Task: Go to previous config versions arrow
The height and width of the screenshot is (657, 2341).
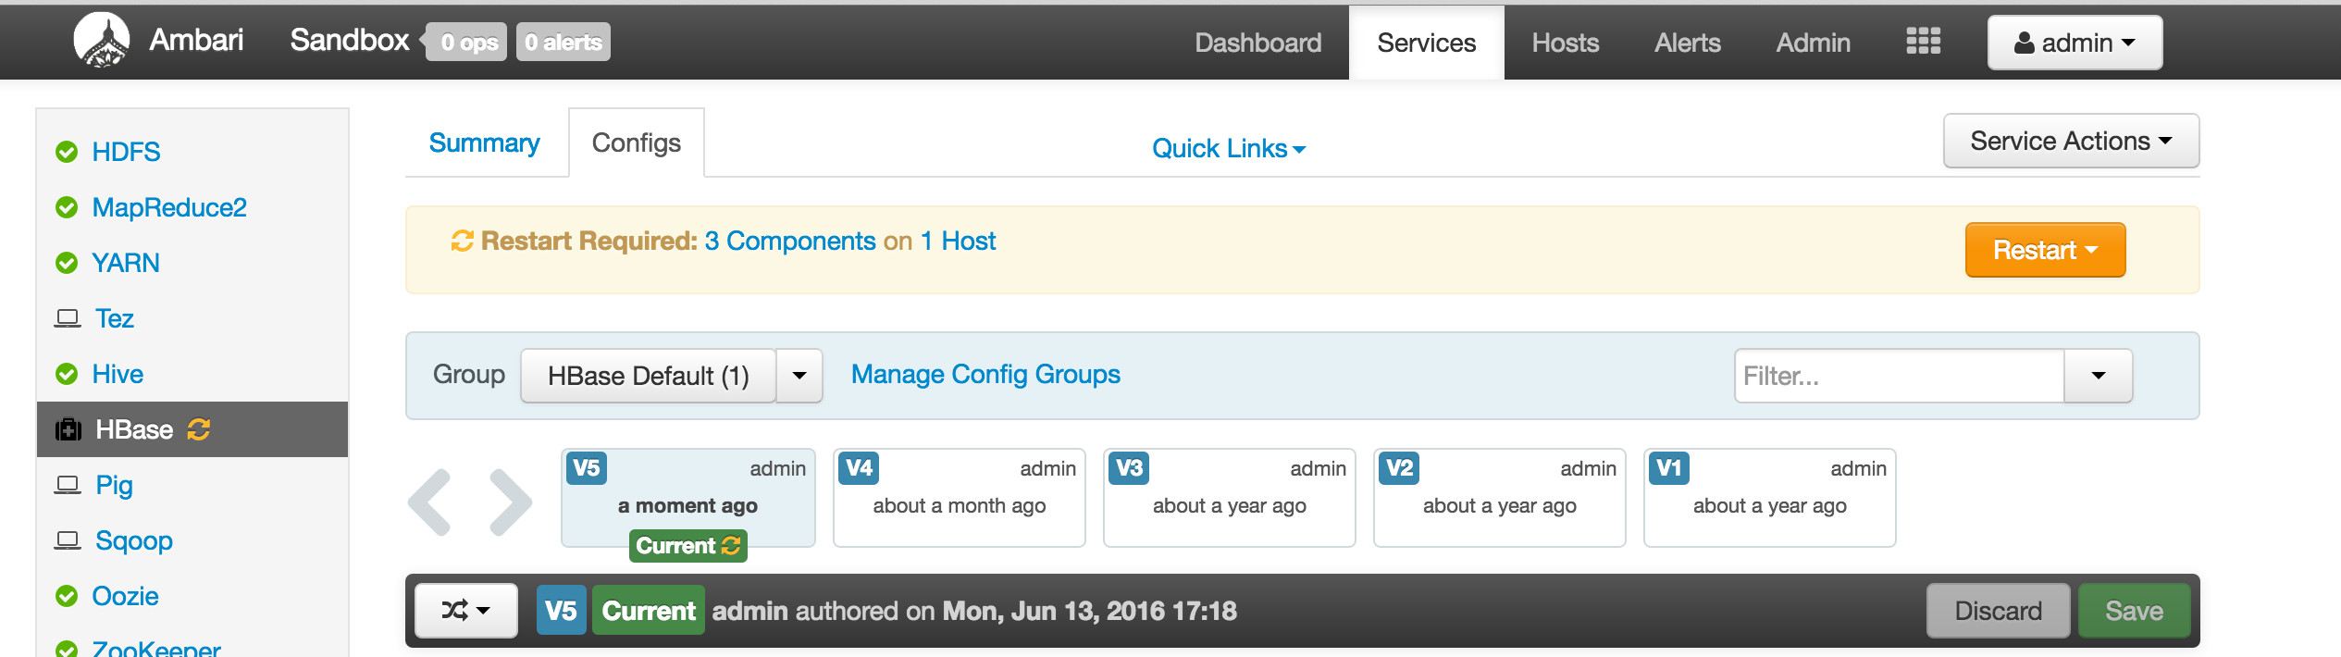Action: (431, 502)
